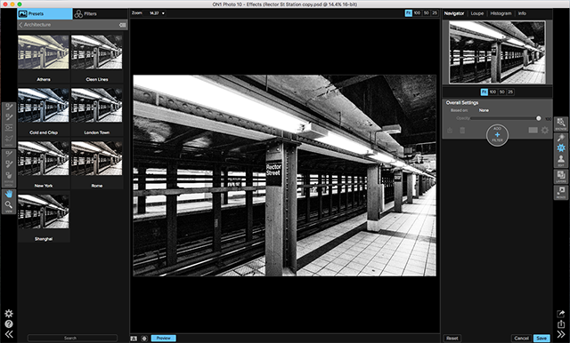The height and width of the screenshot is (343, 570).
Task: Apply the Rome preset thumbnail
Action: point(97,158)
